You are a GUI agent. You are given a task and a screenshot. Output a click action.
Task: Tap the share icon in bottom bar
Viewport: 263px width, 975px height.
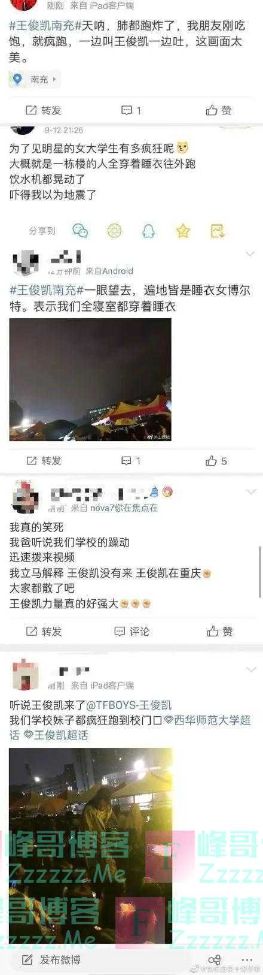pos(215,959)
